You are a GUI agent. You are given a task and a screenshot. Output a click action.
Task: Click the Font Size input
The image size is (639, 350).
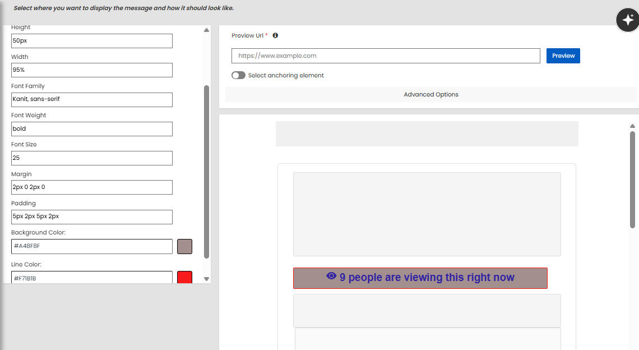(91, 158)
